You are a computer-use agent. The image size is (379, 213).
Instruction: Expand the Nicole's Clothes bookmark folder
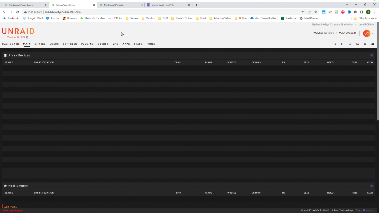click(x=182, y=18)
